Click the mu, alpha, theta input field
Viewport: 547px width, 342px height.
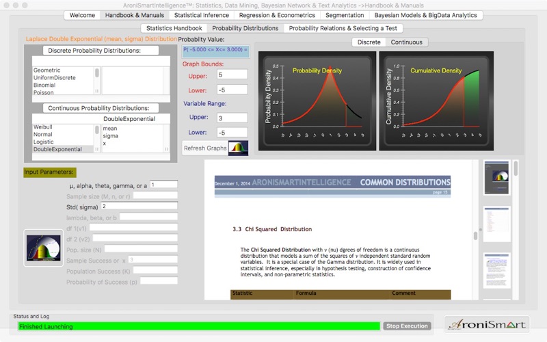point(163,185)
